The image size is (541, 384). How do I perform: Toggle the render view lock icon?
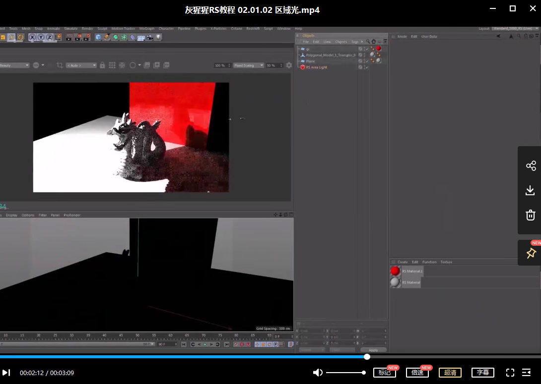(102, 65)
